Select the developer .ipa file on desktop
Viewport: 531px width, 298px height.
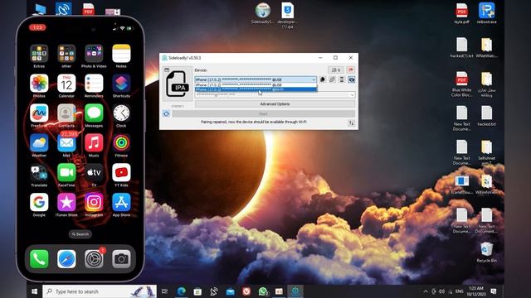click(x=288, y=16)
